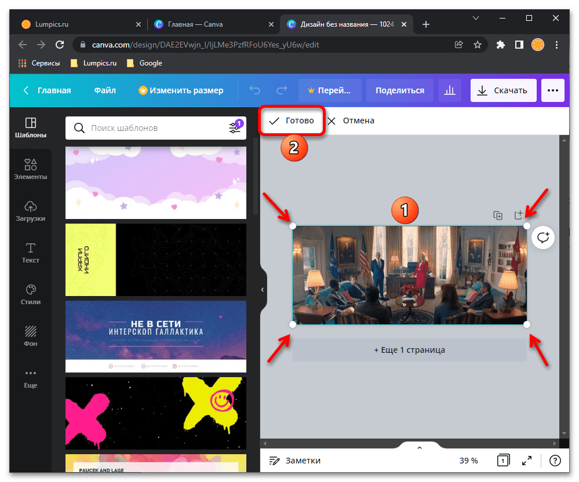Open the browser side panel icon

[519, 45]
